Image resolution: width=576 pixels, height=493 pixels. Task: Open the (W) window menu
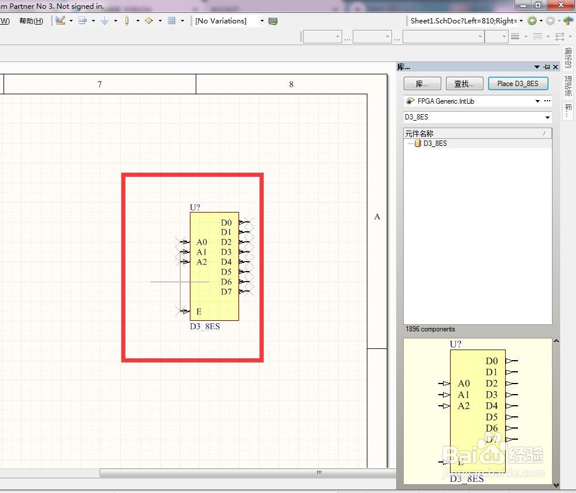[5, 21]
